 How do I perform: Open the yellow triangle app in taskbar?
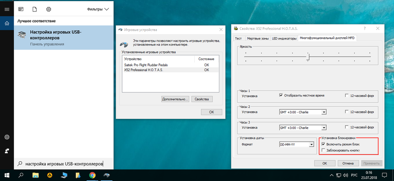[50, 175]
